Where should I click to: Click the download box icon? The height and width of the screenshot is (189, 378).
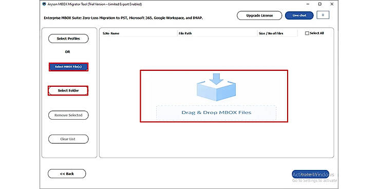point(216,87)
